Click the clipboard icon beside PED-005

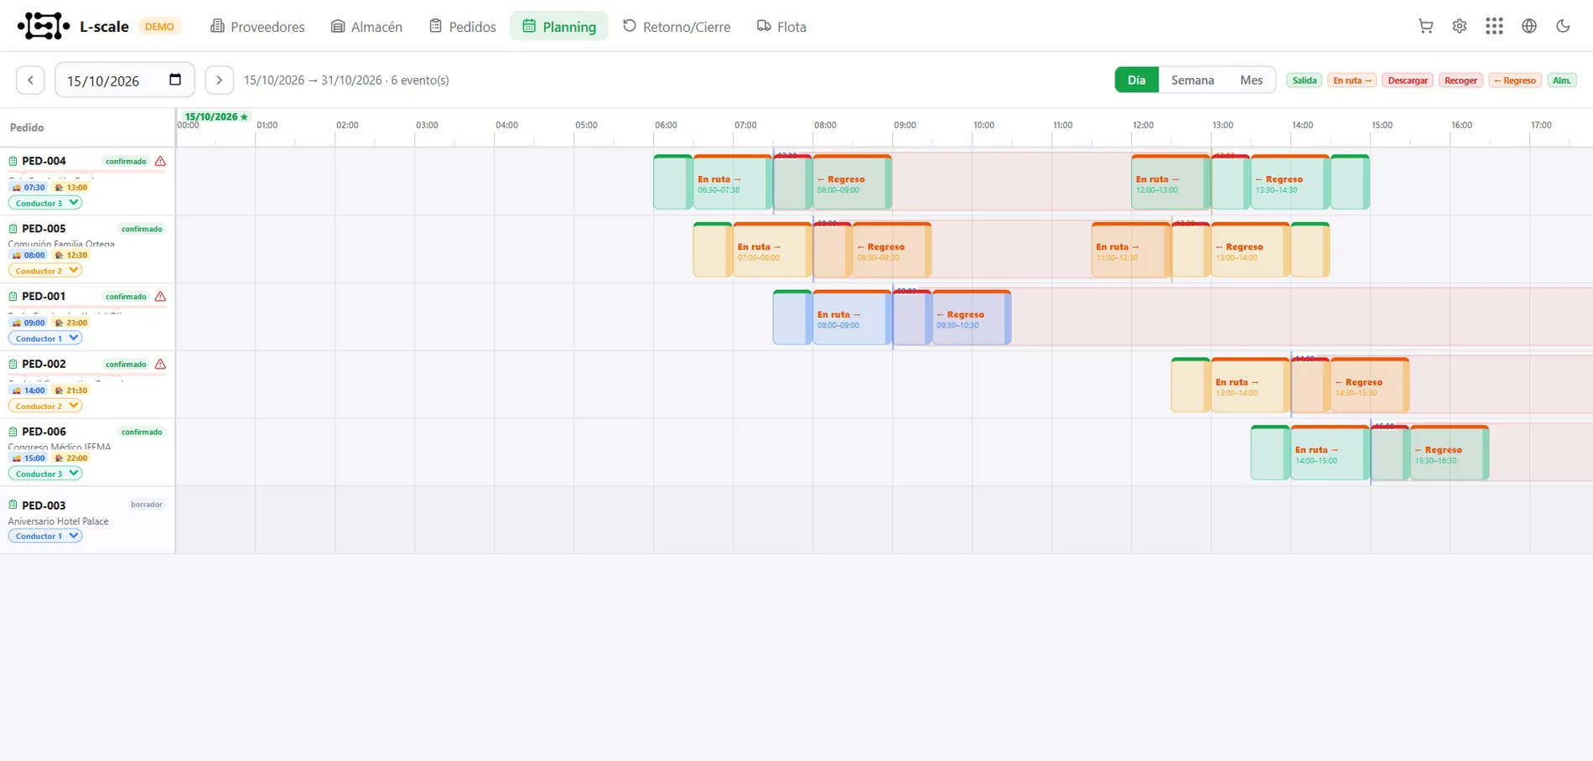[x=13, y=229]
